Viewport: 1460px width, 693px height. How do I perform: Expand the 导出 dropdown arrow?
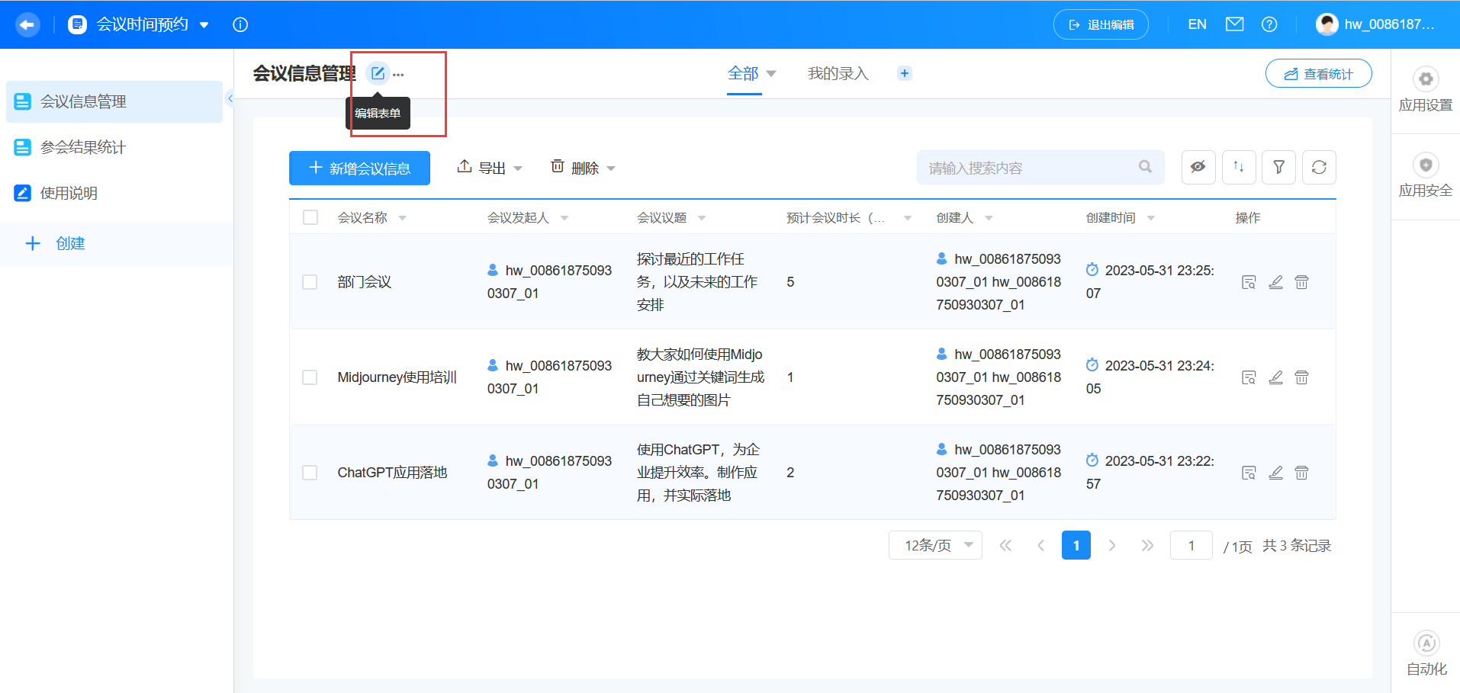tap(518, 167)
